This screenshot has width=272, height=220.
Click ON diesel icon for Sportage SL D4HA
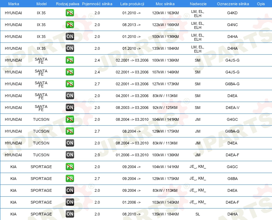[x=70, y=214]
